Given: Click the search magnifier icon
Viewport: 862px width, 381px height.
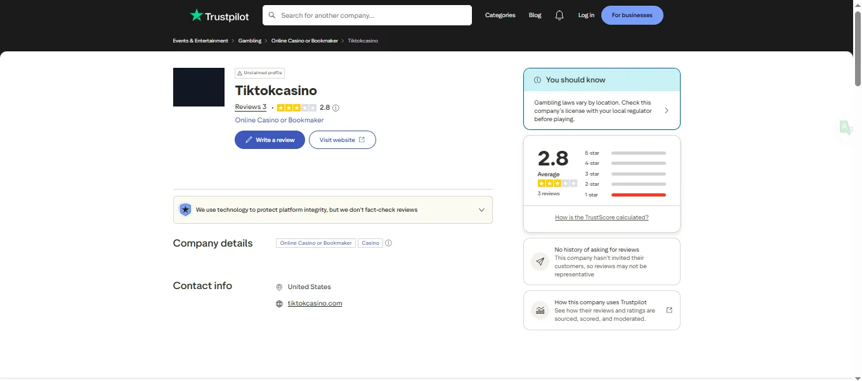Looking at the screenshot, I should pyautogui.click(x=273, y=15).
